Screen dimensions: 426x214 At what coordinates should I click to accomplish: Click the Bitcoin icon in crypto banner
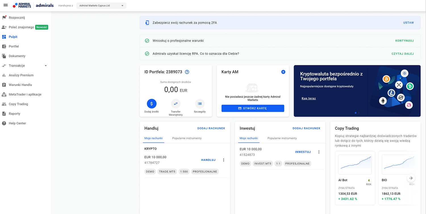[x=386, y=79]
